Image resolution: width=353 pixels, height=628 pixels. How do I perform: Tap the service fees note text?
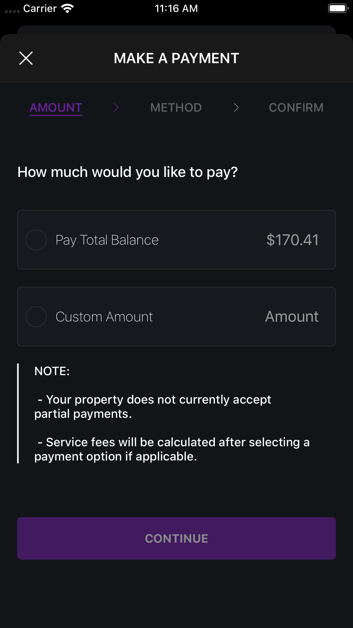click(172, 449)
